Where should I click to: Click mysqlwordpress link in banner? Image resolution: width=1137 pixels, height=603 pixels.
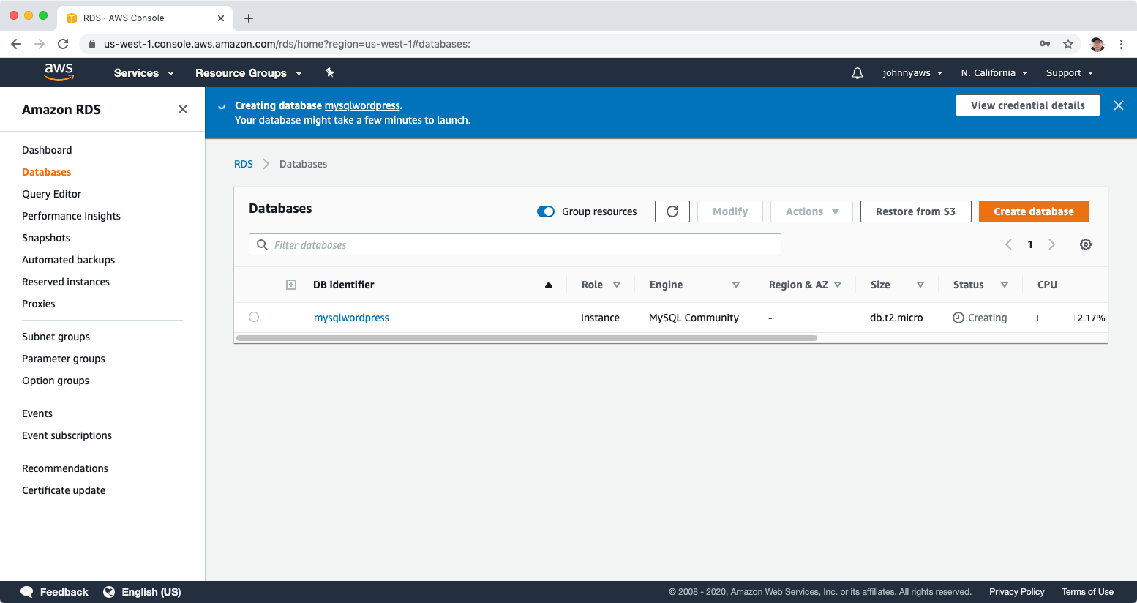(x=362, y=105)
